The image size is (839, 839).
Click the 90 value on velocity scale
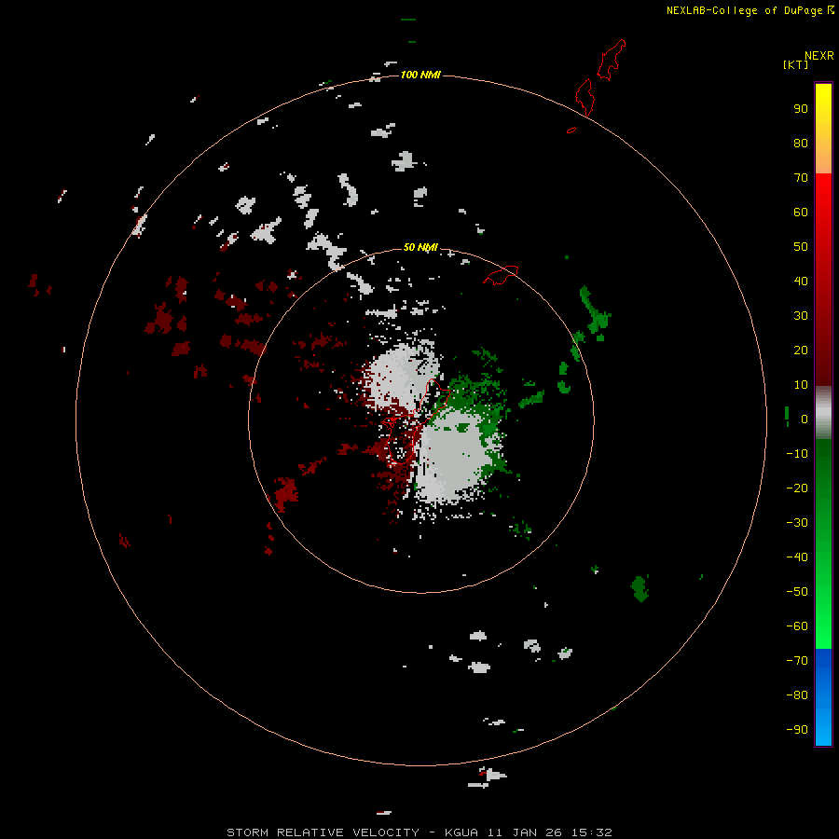coord(801,109)
